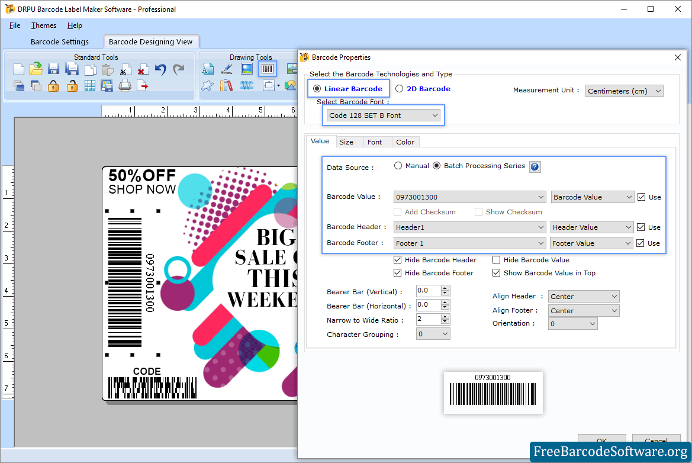Select the Linear Barcode radio button

coord(317,89)
